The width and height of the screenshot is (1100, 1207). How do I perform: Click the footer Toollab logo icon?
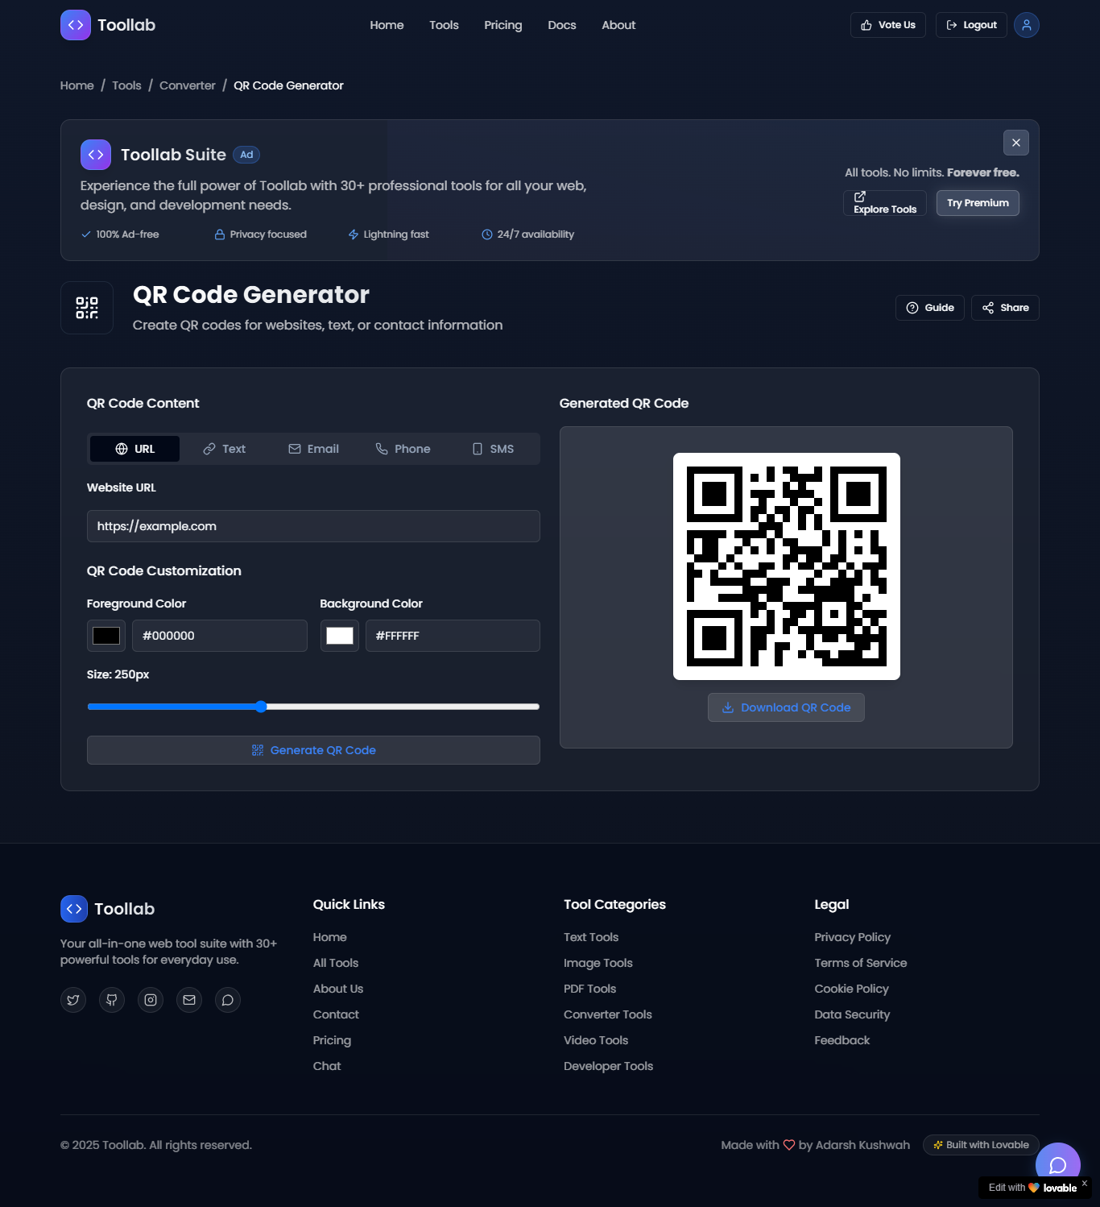point(74,909)
